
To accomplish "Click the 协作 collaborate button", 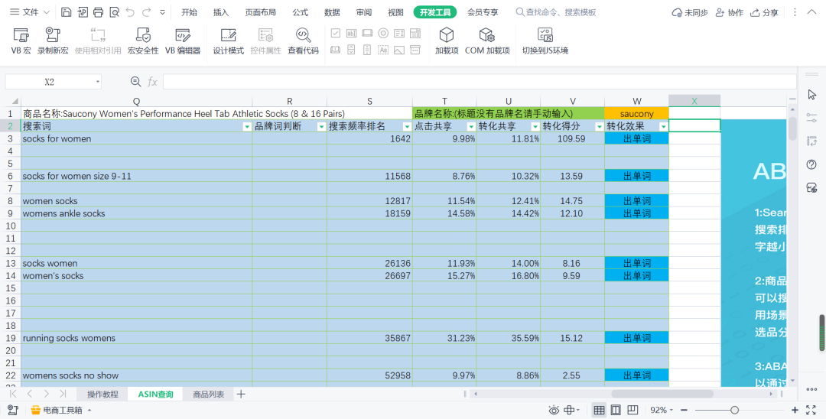I will (x=729, y=12).
